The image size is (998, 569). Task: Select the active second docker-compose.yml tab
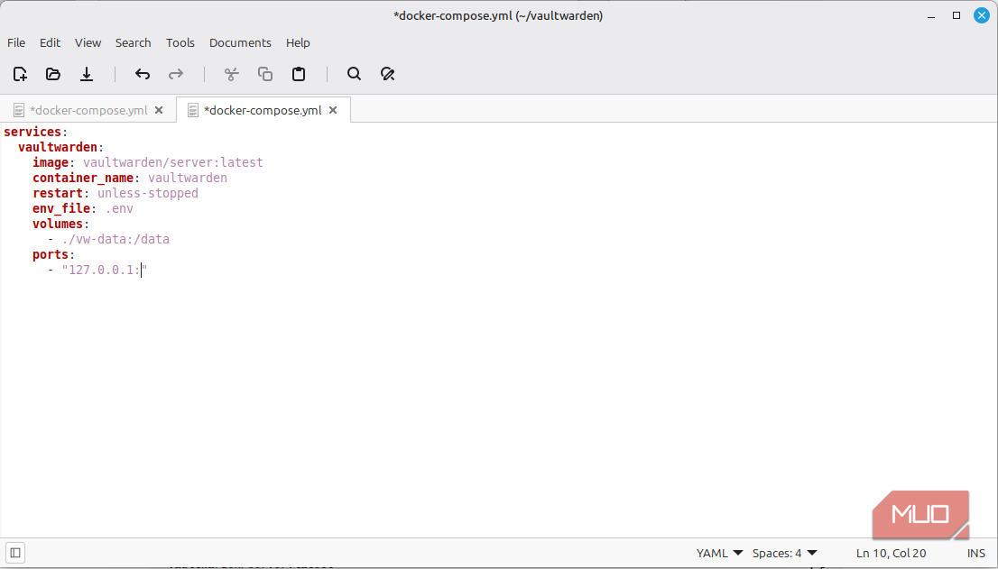click(x=263, y=110)
